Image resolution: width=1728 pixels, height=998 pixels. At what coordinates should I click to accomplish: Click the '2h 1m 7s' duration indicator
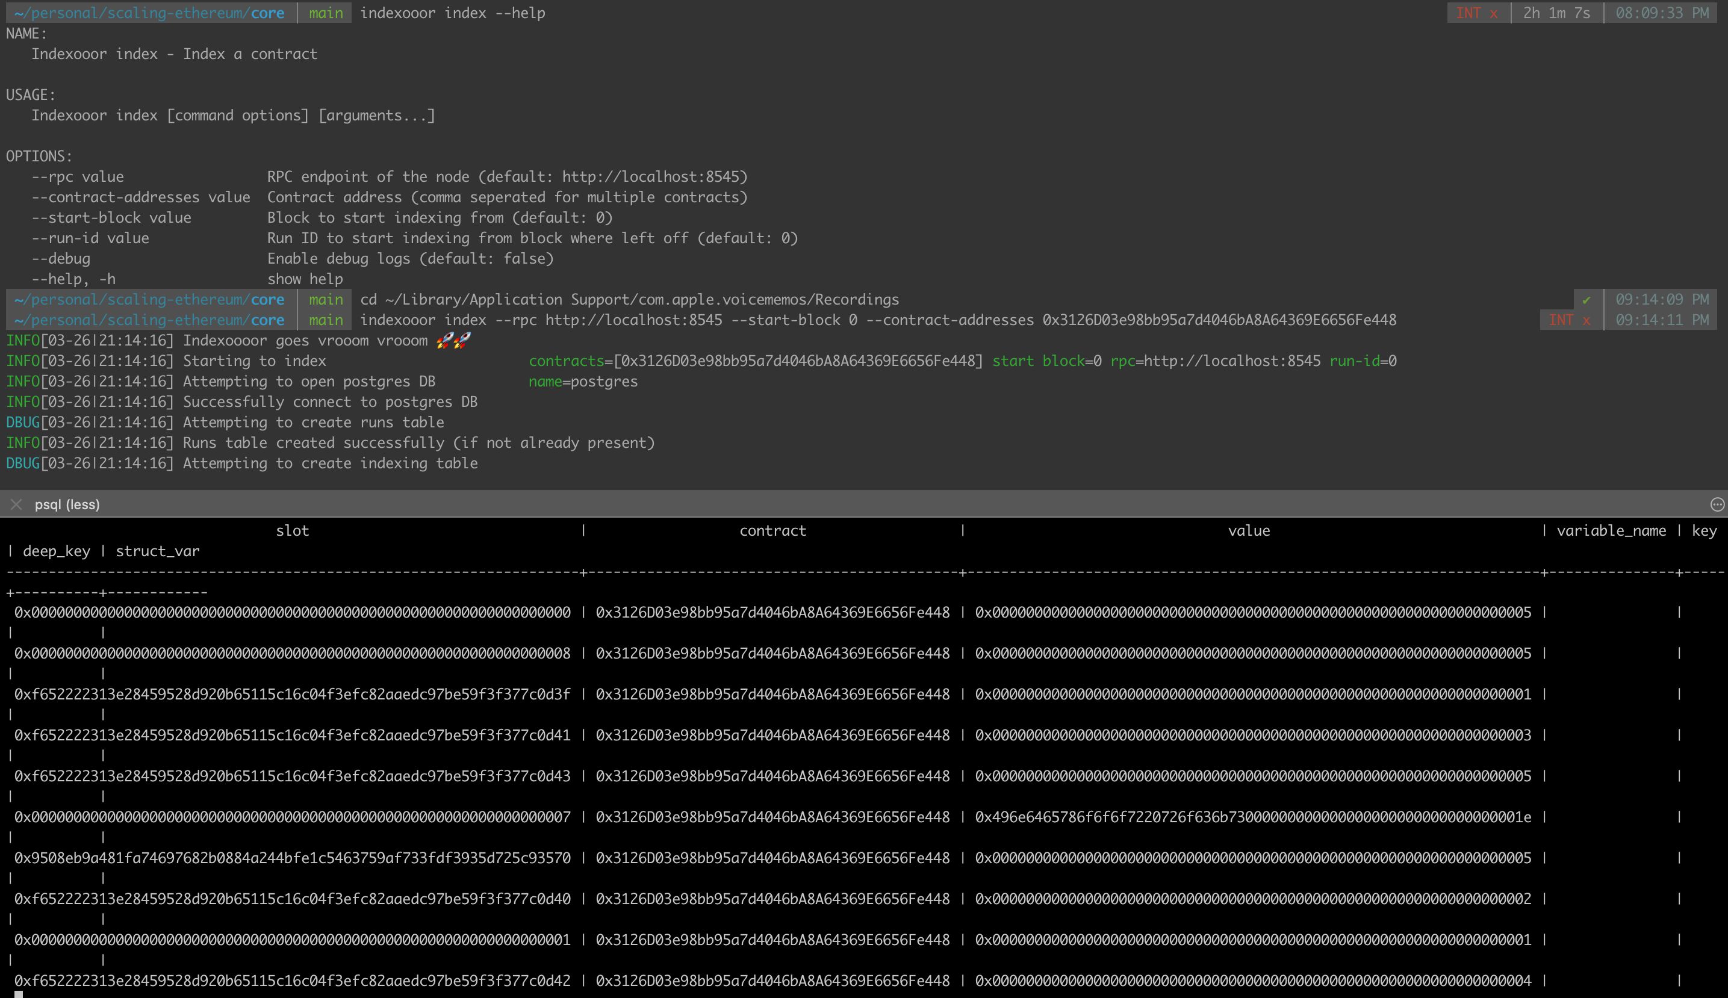point(1556,13)
